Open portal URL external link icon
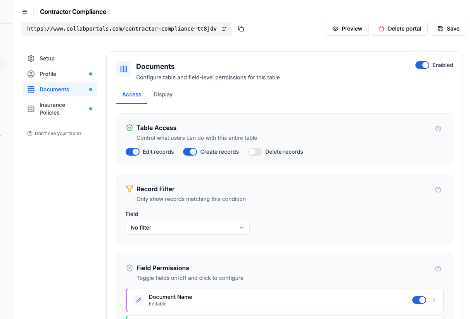470x319 pixels. pos(224,29)
